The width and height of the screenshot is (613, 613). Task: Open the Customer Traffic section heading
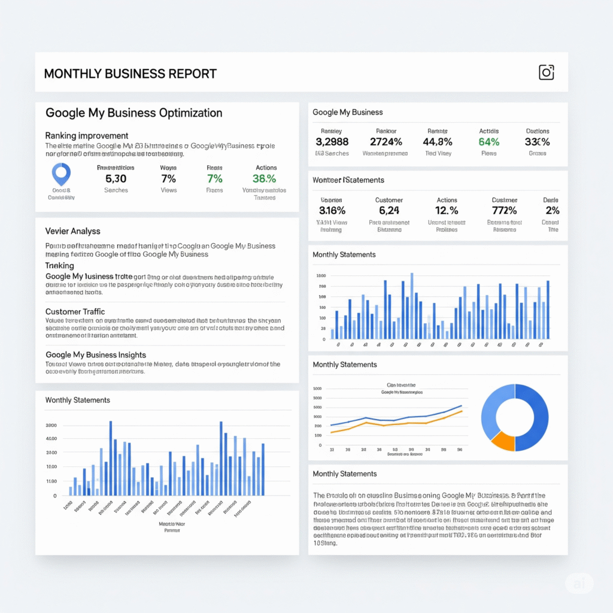[75, 311]
